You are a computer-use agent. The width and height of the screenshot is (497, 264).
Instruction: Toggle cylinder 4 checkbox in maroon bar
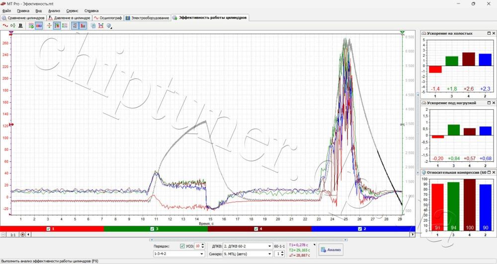pos(256,229)
